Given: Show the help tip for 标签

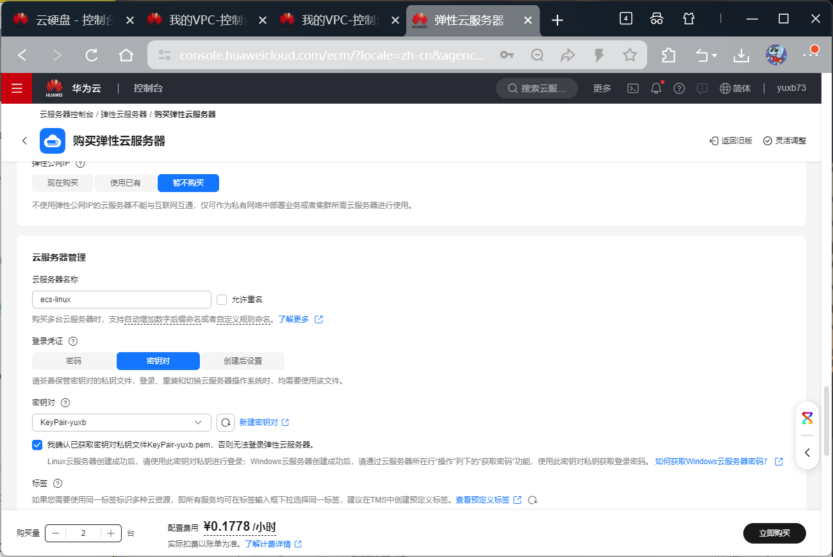Looking at the screenshot, I should click(x=57, y=483).
